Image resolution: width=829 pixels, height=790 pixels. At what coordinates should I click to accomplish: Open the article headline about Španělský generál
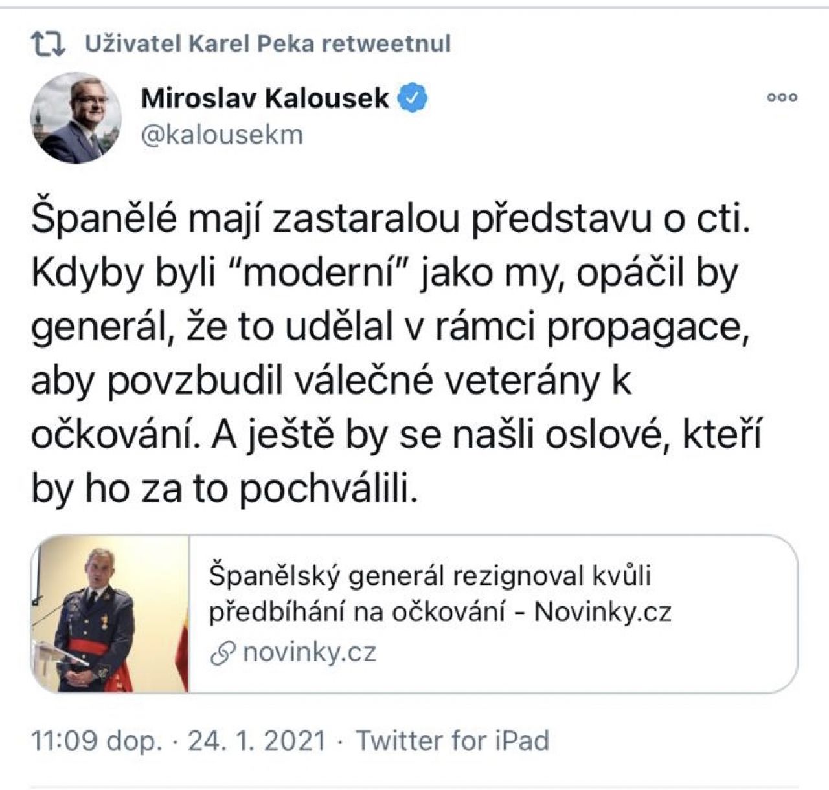[x=429, y=575]
